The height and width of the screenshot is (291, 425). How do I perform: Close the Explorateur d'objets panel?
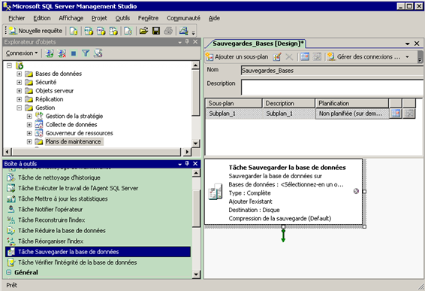click(x=195, y=42)
